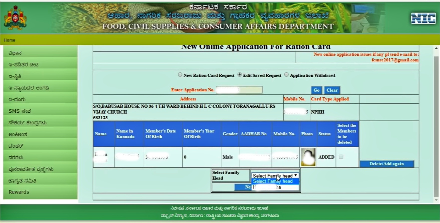Choose the second family head option
Screen dimensions: 440x223
275,187
